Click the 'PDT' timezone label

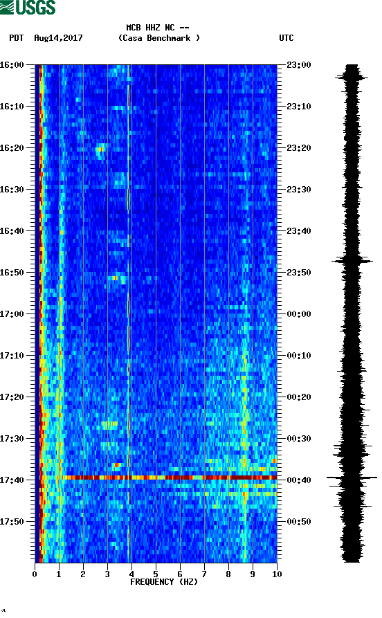pyautogui.click(x=16, y=38)
